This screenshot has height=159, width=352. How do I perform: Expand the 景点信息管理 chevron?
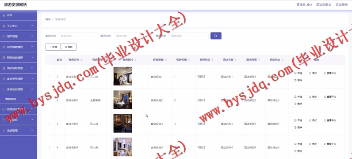(32, 47)
